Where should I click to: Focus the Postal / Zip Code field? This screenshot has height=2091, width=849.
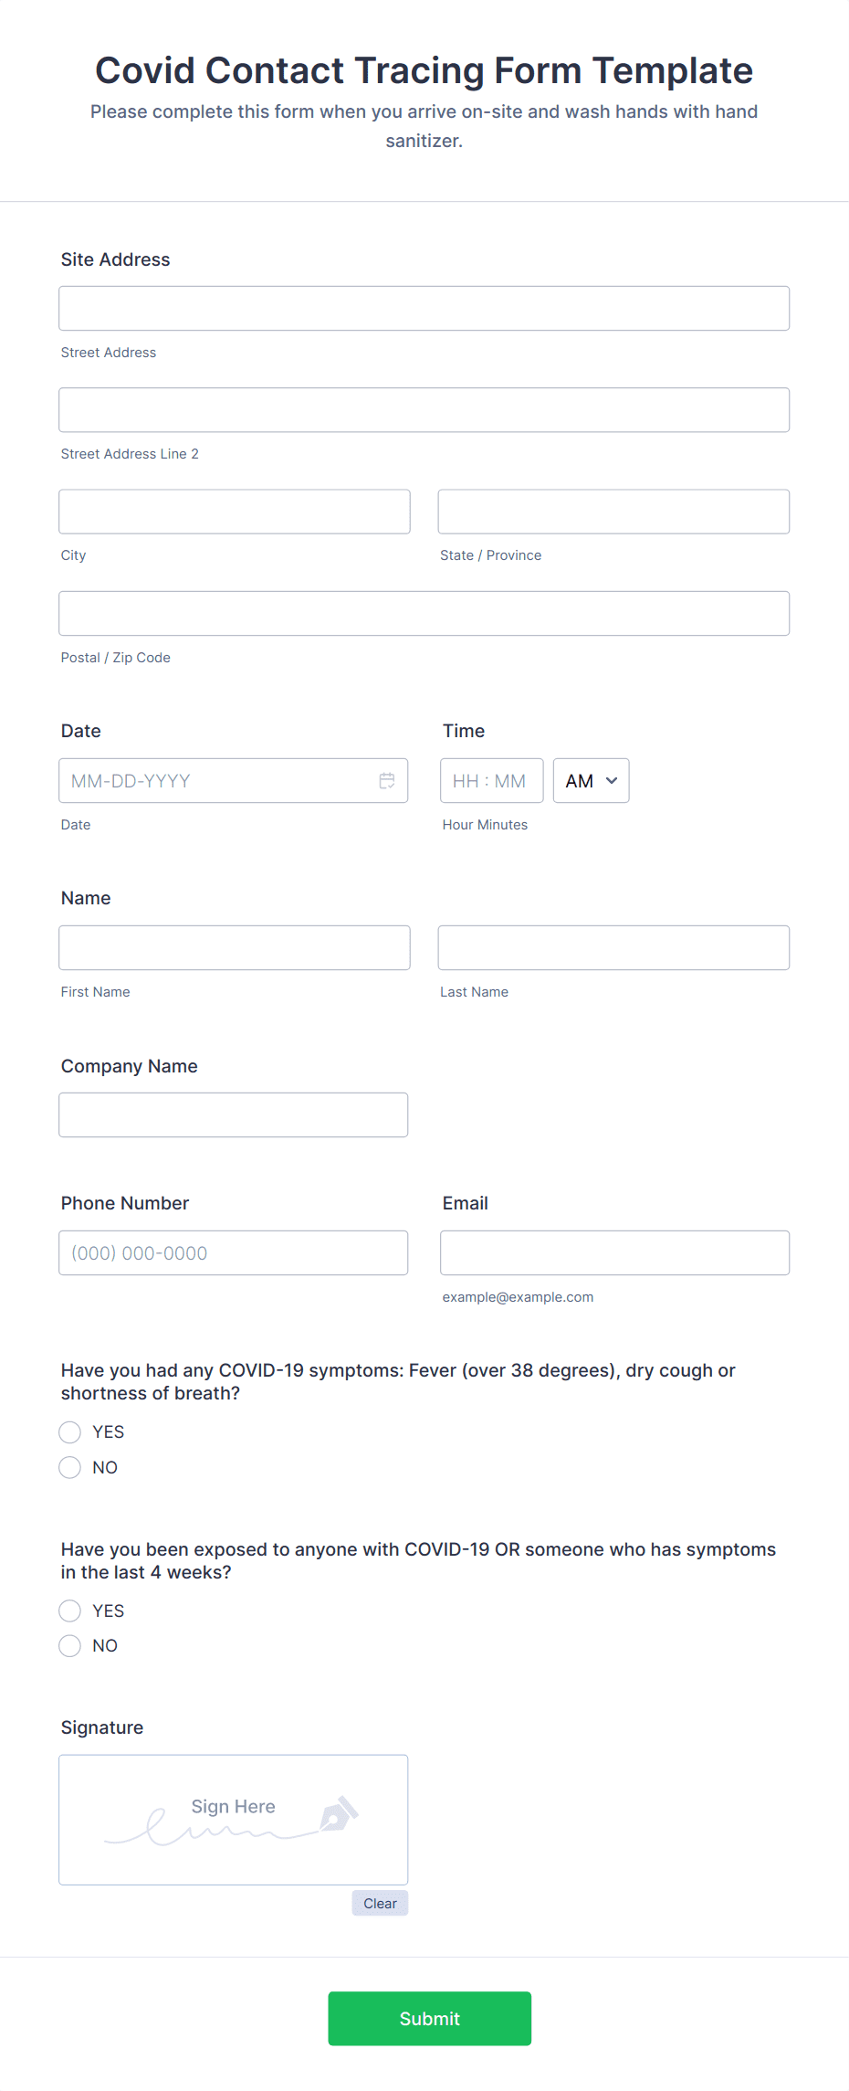(x=424, y=614)
